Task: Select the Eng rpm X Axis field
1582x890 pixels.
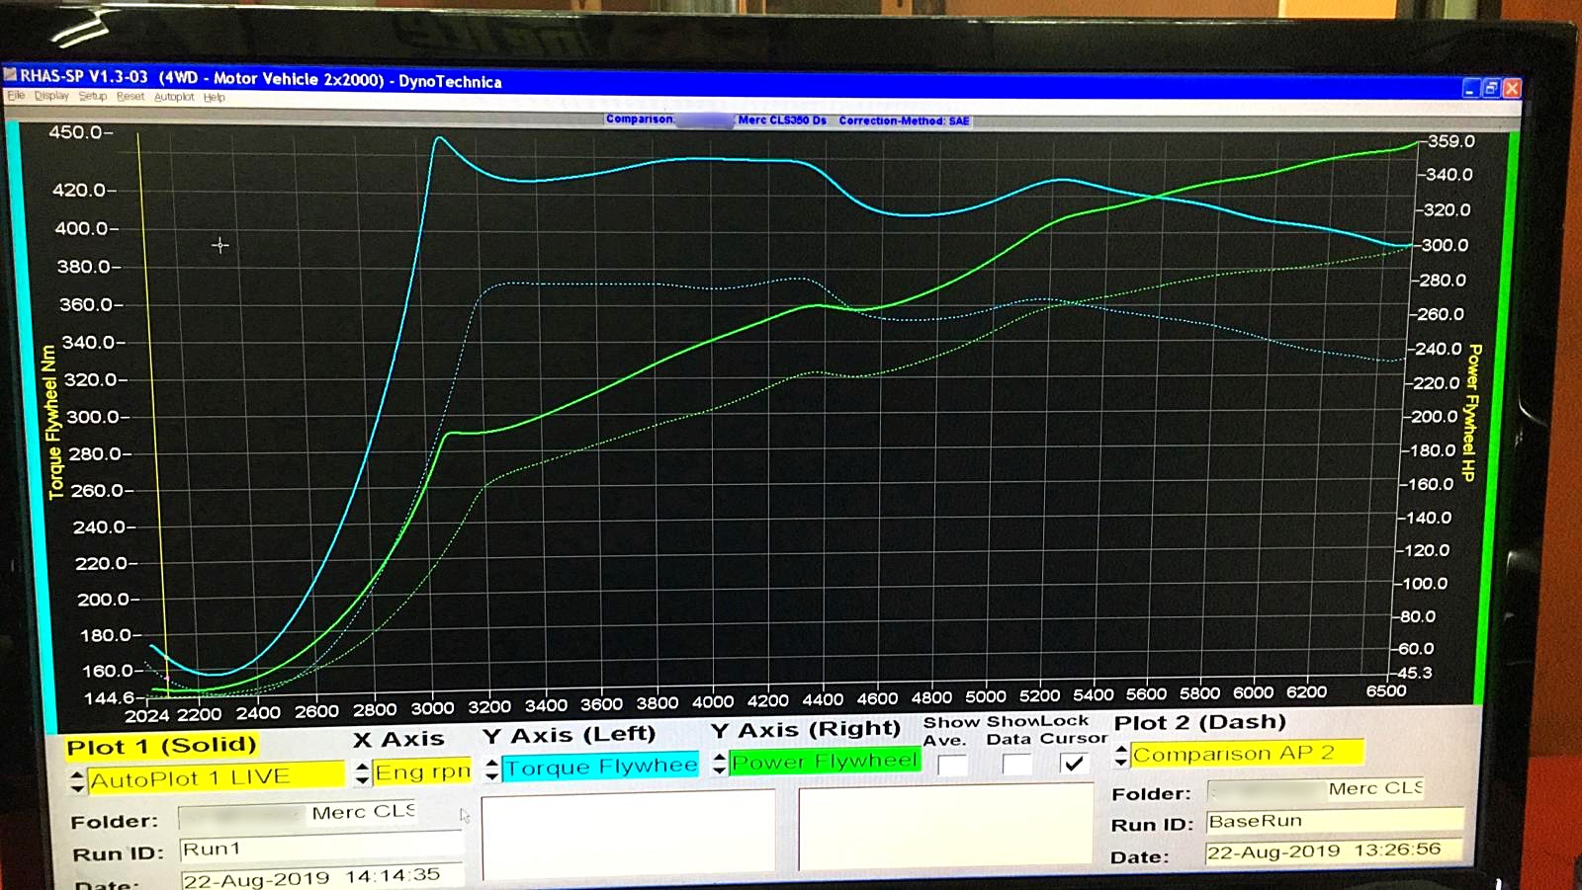Action: 422,771
